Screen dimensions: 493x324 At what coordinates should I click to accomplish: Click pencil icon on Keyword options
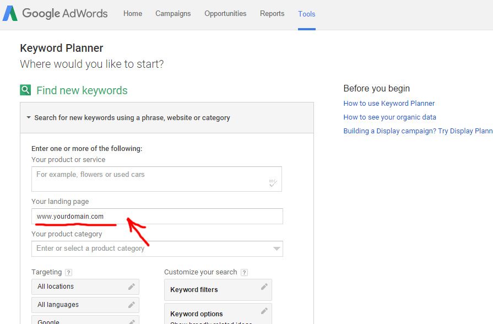(264, 311)
